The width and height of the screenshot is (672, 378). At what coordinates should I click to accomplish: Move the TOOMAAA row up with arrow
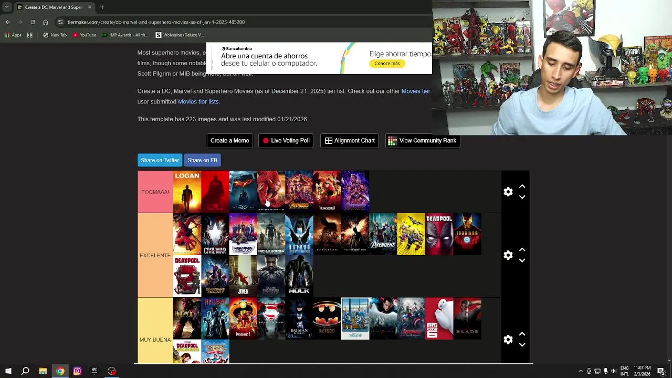click(522, 186)
